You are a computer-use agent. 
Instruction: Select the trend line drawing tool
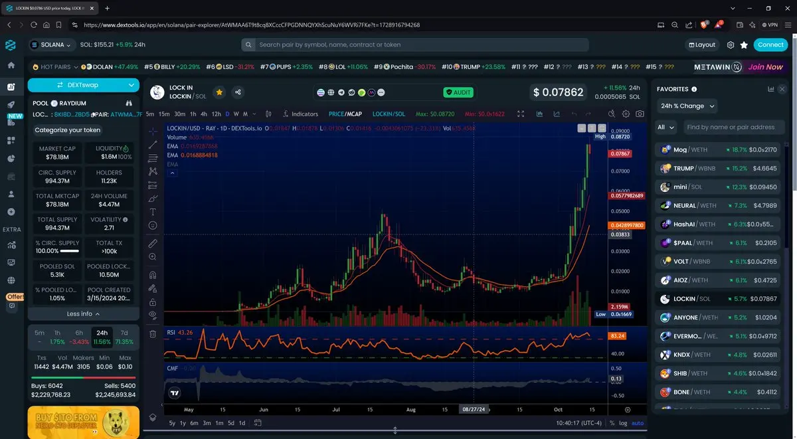(153, 144)
